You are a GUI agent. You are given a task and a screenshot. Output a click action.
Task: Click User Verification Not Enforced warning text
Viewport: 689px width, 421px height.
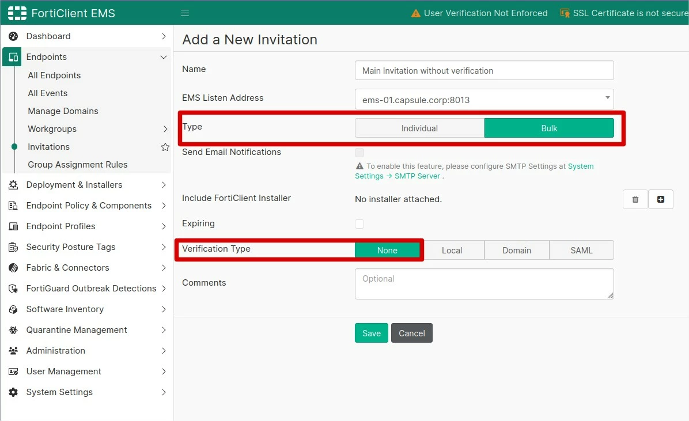486,13
